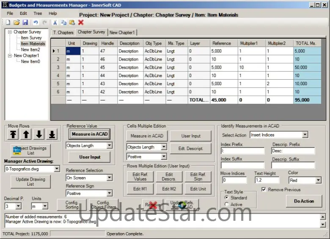Screen dimensions: 330x239
Task: Click the Save floppy disk icon
Action: [25, 22]
